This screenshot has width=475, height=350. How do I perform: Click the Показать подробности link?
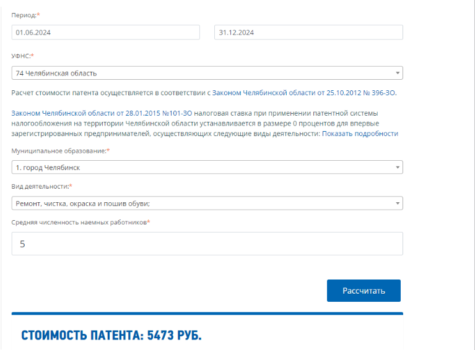coord(360,134)
